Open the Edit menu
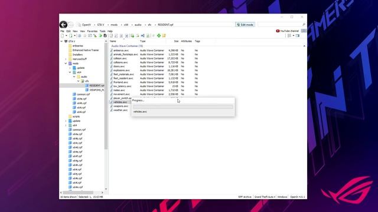This screenshot has width=378, height=212. click(69, 31)
